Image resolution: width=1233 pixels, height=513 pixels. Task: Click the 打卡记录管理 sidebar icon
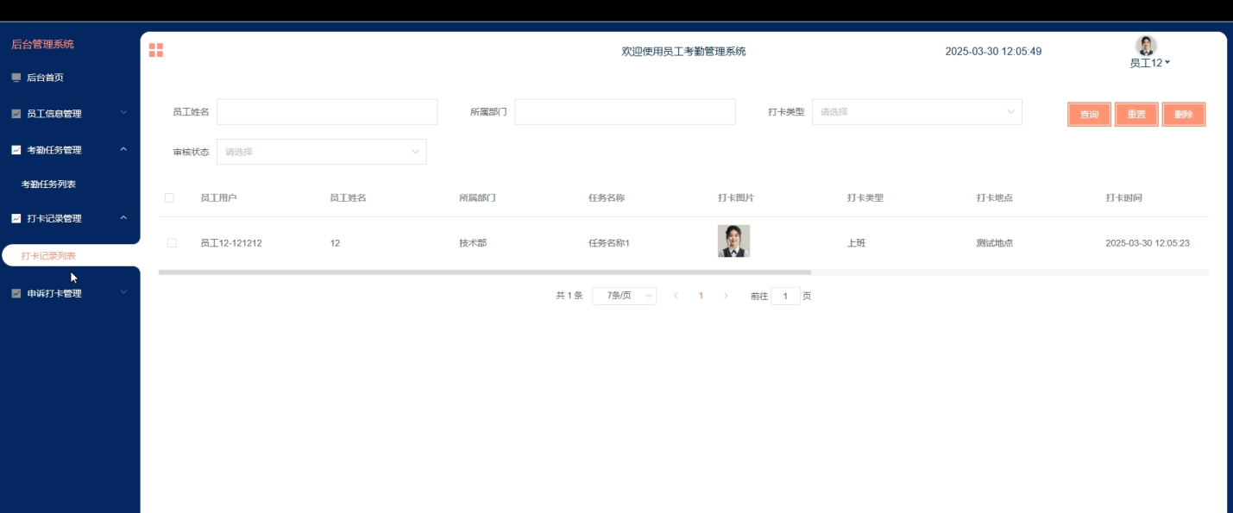[16, 219]
